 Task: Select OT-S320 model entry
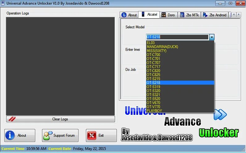(180, 91)
